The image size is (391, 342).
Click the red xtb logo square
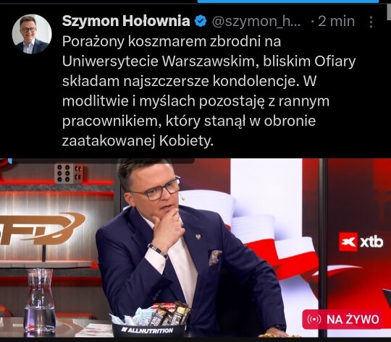[x=348, y=241]
